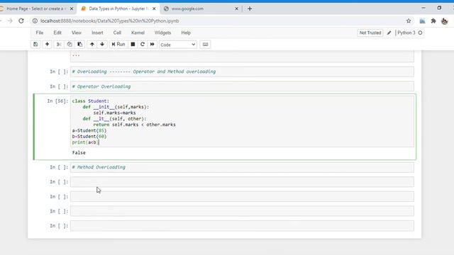
Task: Open the Cell menu
Action: point(117,33)
